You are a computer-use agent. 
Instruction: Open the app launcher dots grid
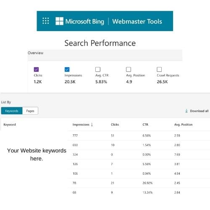click(46, 21)
